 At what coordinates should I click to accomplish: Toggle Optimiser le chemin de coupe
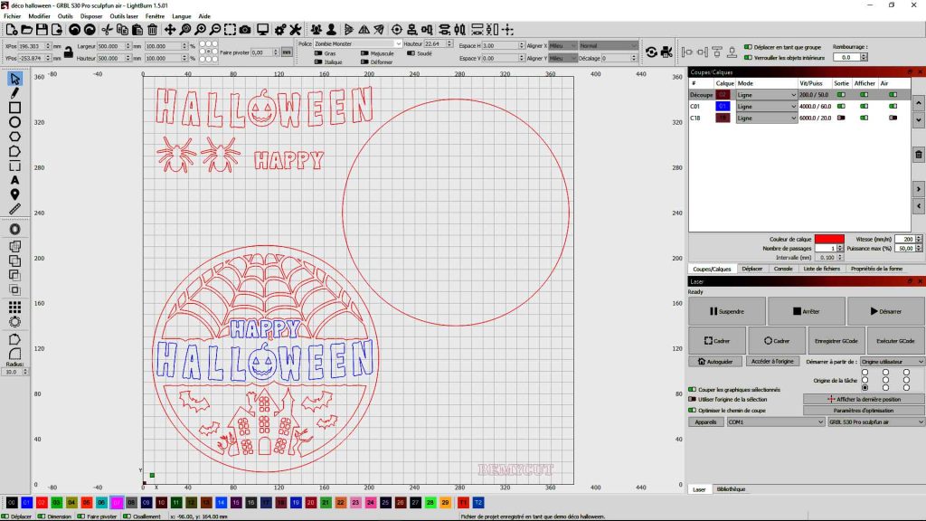click(692, 410)
